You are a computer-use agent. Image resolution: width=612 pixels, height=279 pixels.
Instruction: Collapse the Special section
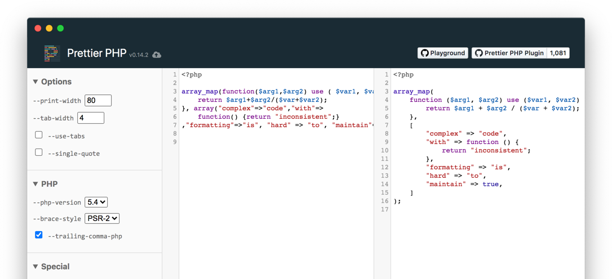[51, 267]
